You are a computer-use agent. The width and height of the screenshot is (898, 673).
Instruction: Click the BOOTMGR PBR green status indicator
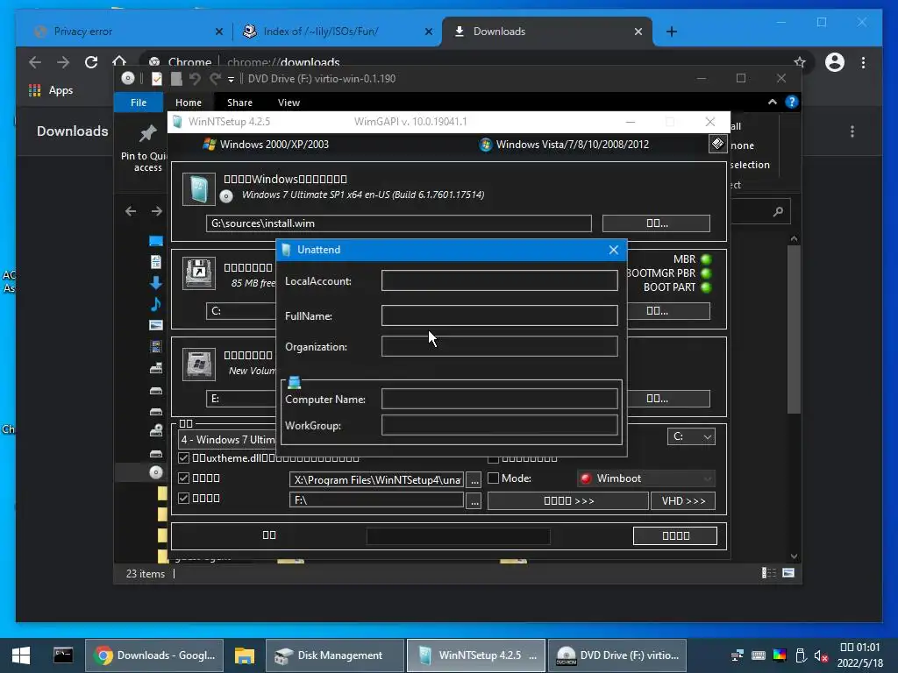pyautogui.click(x=706, y=273)
